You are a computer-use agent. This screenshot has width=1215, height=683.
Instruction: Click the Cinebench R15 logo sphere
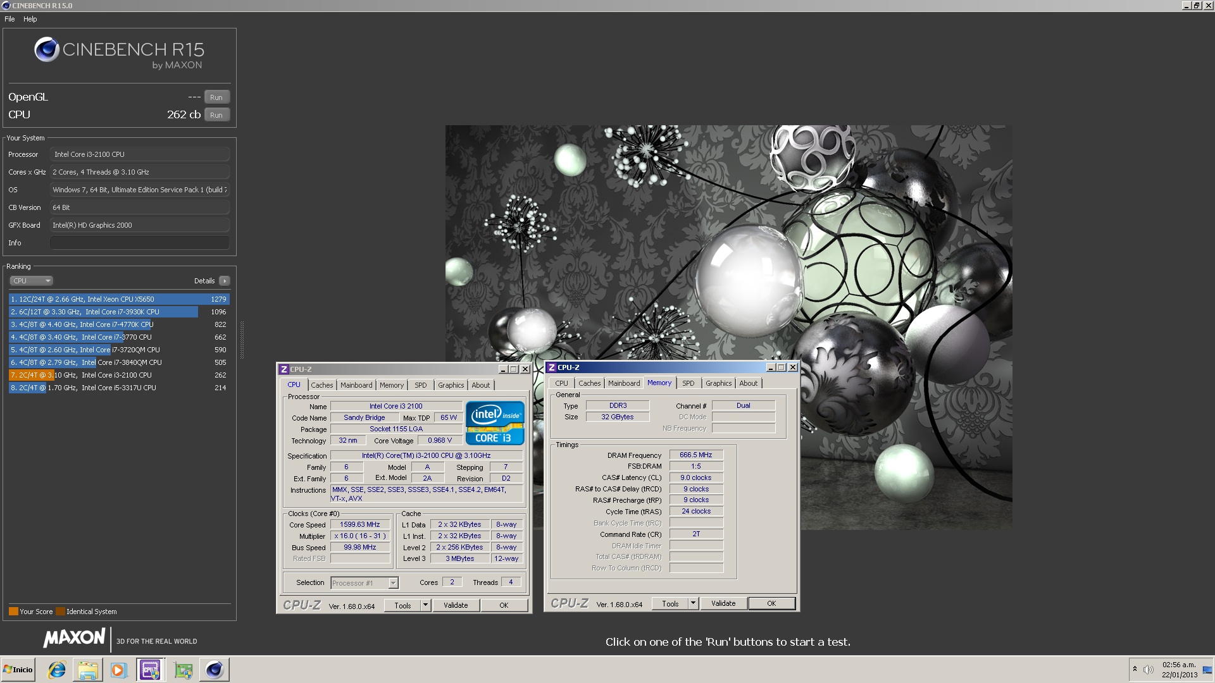46,49
